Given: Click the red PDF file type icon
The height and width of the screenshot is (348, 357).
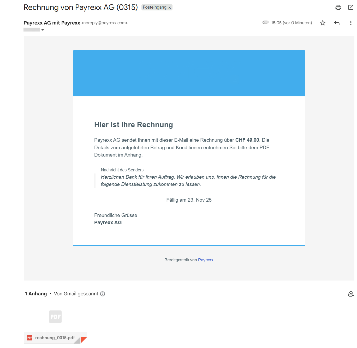Looking at the screenshot, I should (x=30, y=338).
